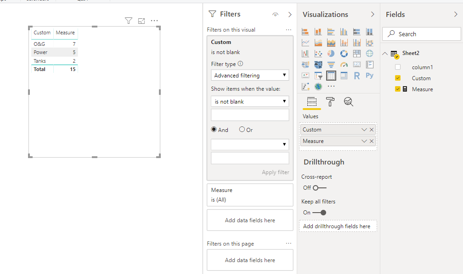Open the Custom value field dropdown arrow
463x274 pixels.
364,130
